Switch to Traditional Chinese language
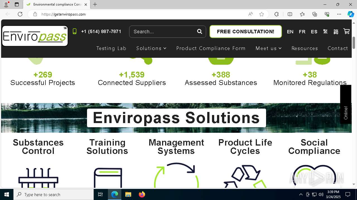 point(325,32)
